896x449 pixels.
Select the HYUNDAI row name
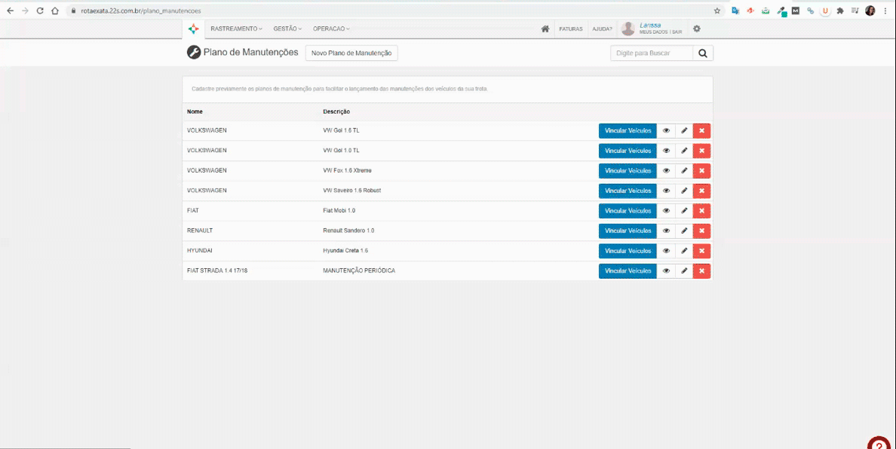click(x=199, y=250)
